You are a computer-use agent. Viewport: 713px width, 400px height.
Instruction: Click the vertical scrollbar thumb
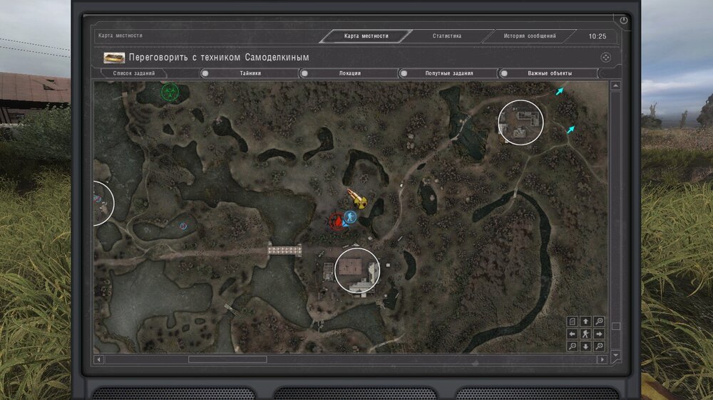point(616,326)
